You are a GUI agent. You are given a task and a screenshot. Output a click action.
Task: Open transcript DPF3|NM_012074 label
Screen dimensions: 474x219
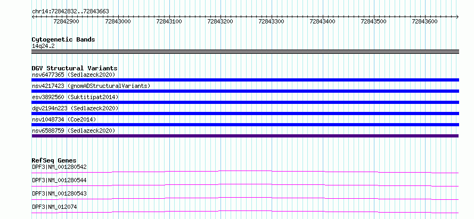pos(54,207)
